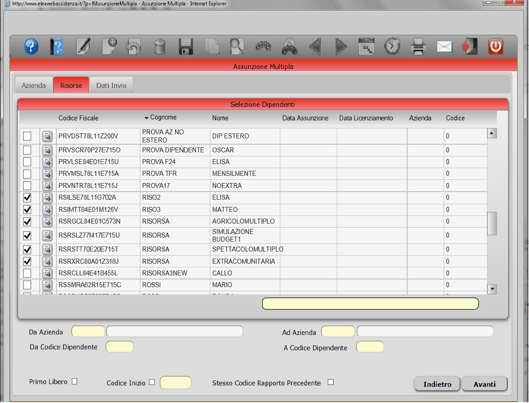The height and width of the screenshot is (403, 529).
Task: Open the contextual help book icon
Action: click(x=57, y=46)
